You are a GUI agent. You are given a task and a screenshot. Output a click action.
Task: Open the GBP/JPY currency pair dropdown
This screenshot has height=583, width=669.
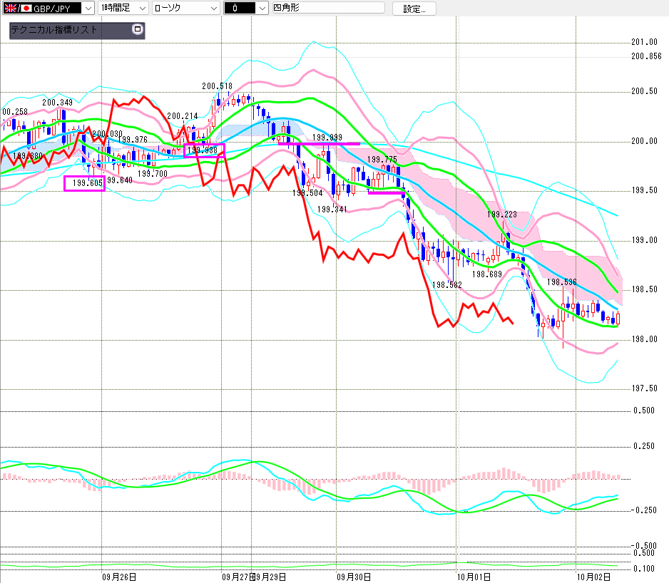pyautogui.click(x=87, y=8)
